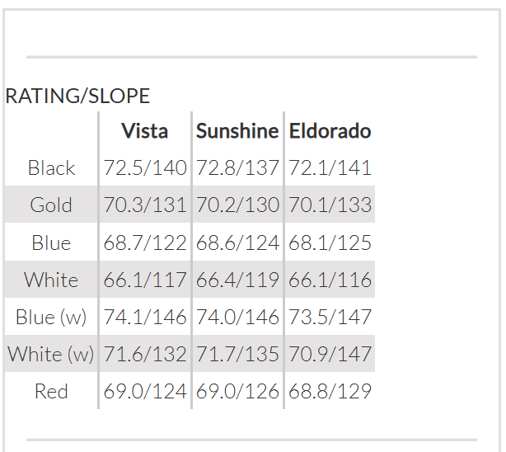Click the Blue (w) row label

[x=51, y=318]
